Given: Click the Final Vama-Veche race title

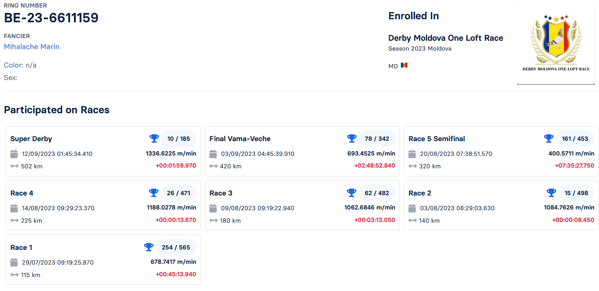Looking at the screenshot, I should tap(240, 139).
